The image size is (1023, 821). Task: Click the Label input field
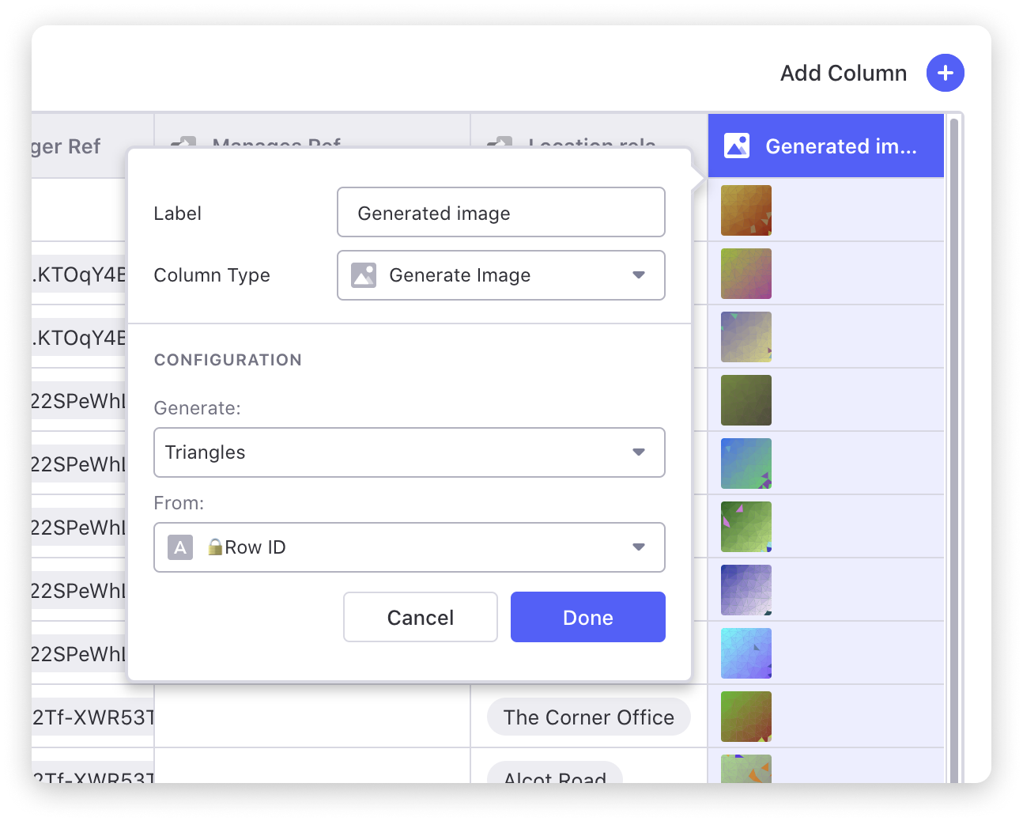[x=500, y=212]
